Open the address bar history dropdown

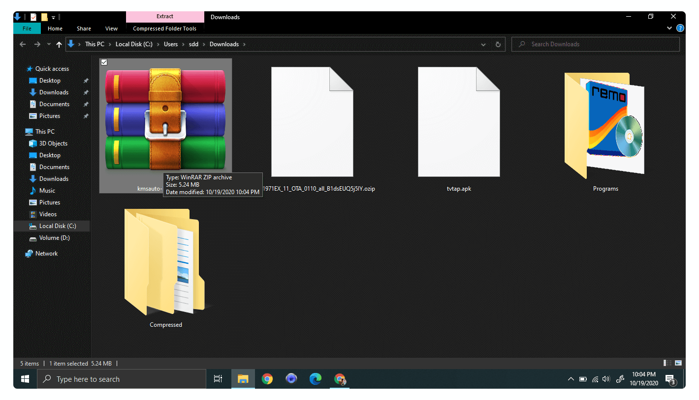(x=483, y=44)
